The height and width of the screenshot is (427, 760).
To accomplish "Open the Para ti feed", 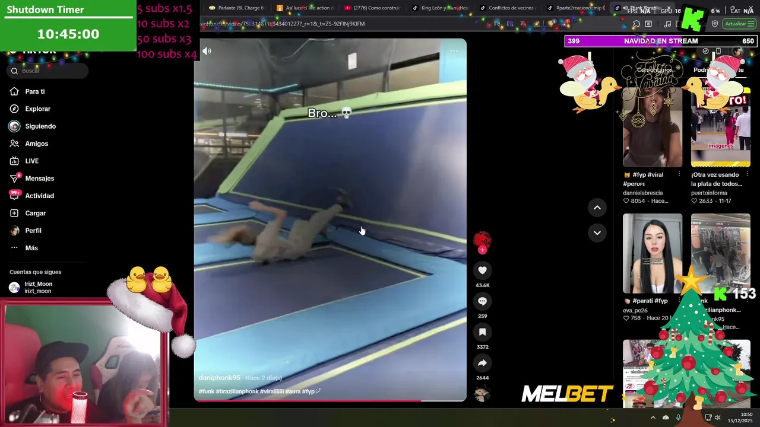I will point(34,91).
